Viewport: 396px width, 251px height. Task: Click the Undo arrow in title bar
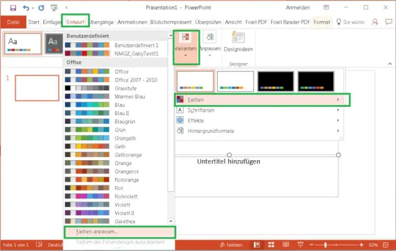(25, 9)
